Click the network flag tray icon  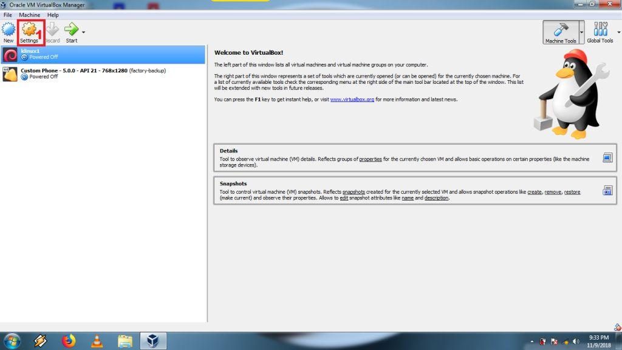coord(554,341)
